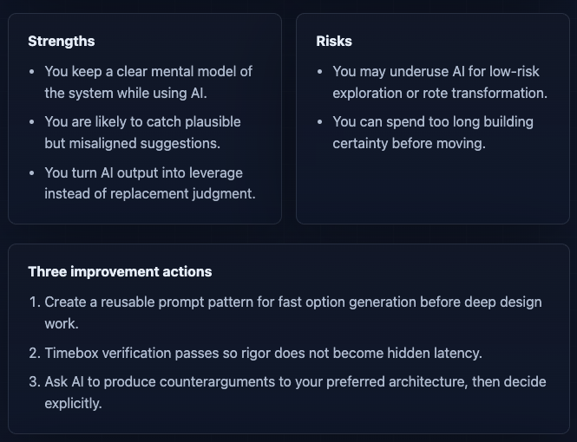The width and height of the screenshot is (577, 442).
Task: Select the 'clear mental model' strength bullet
Action: (x=148, y=82)
